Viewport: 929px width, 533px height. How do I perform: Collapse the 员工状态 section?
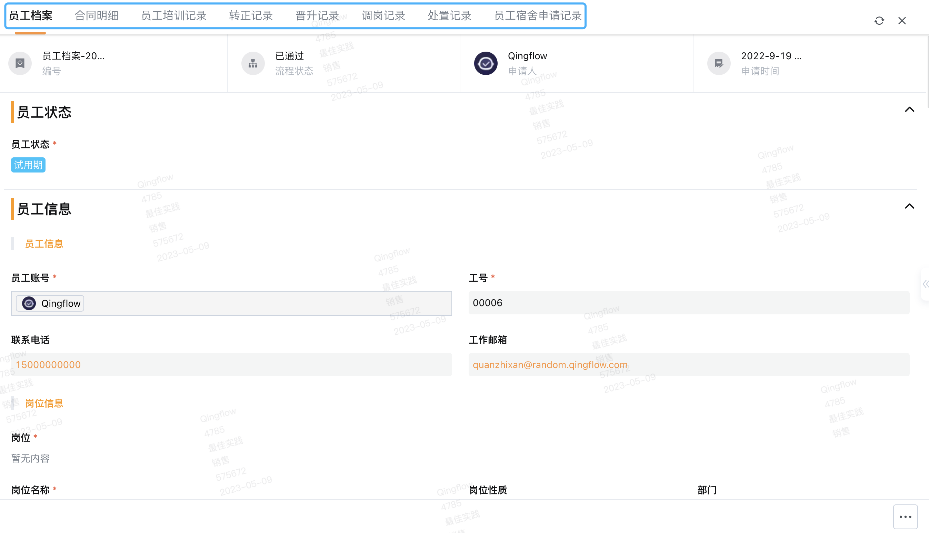(910, 109)
